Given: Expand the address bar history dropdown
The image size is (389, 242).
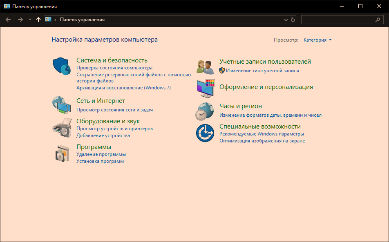Looking at the screenshot, I should [x=286, y=20].
